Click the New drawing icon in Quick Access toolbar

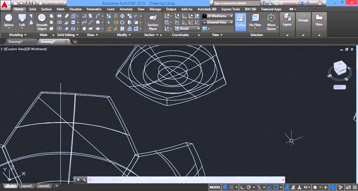(x=15, y=3)
